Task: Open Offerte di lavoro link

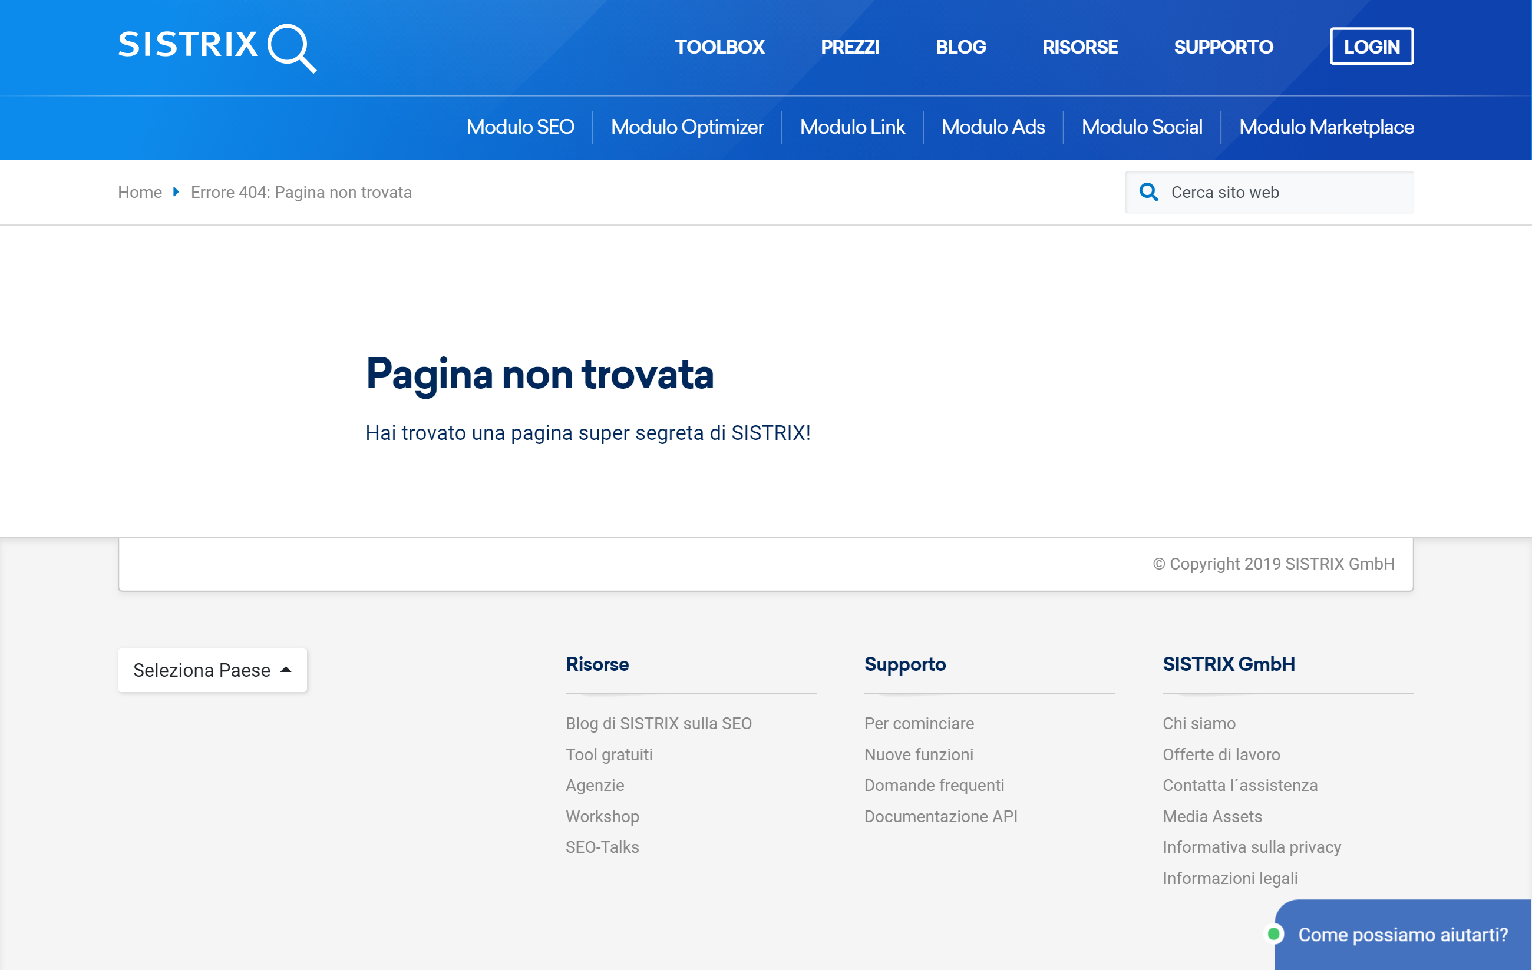Action: pyautogui.click(x=1221, y=754)
